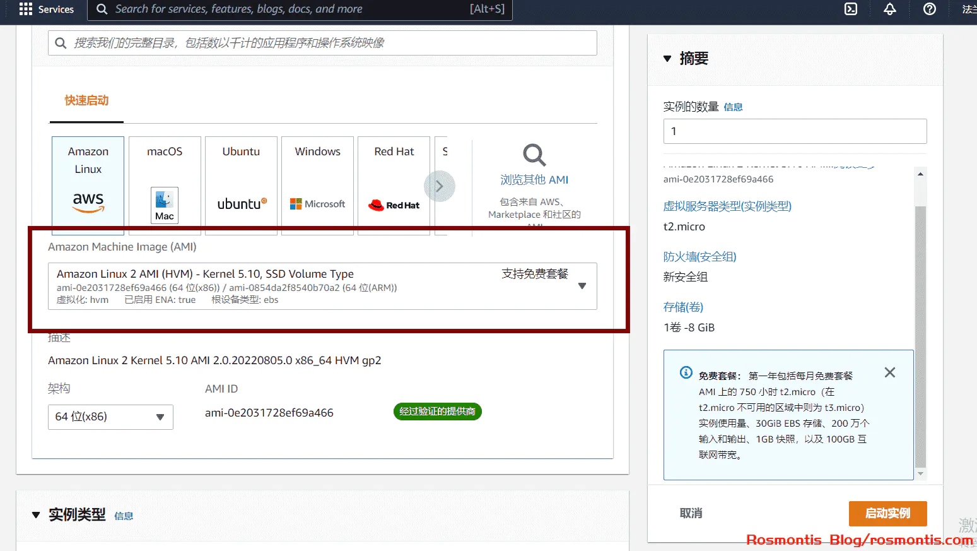Open 信息 link next to 实例的数量

point(733,107)
